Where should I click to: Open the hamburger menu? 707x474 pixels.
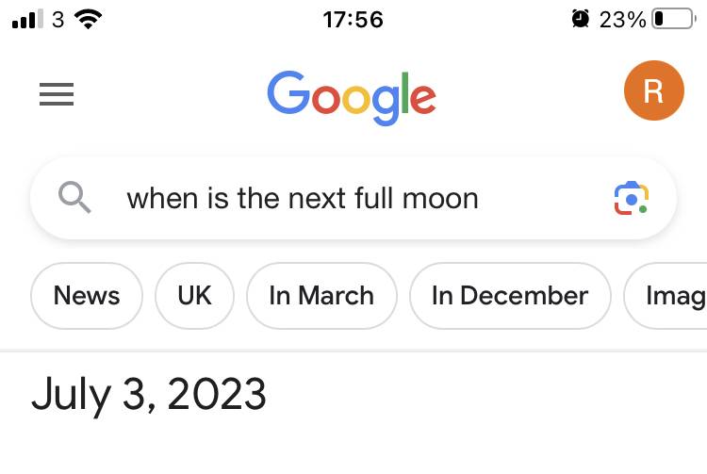click(57, 94)
